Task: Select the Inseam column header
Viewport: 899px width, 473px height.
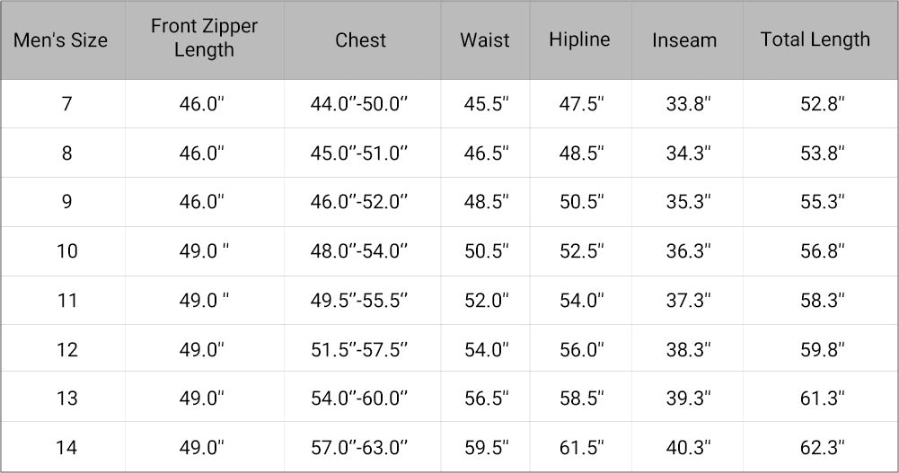Action: click(x=684, y=40)
